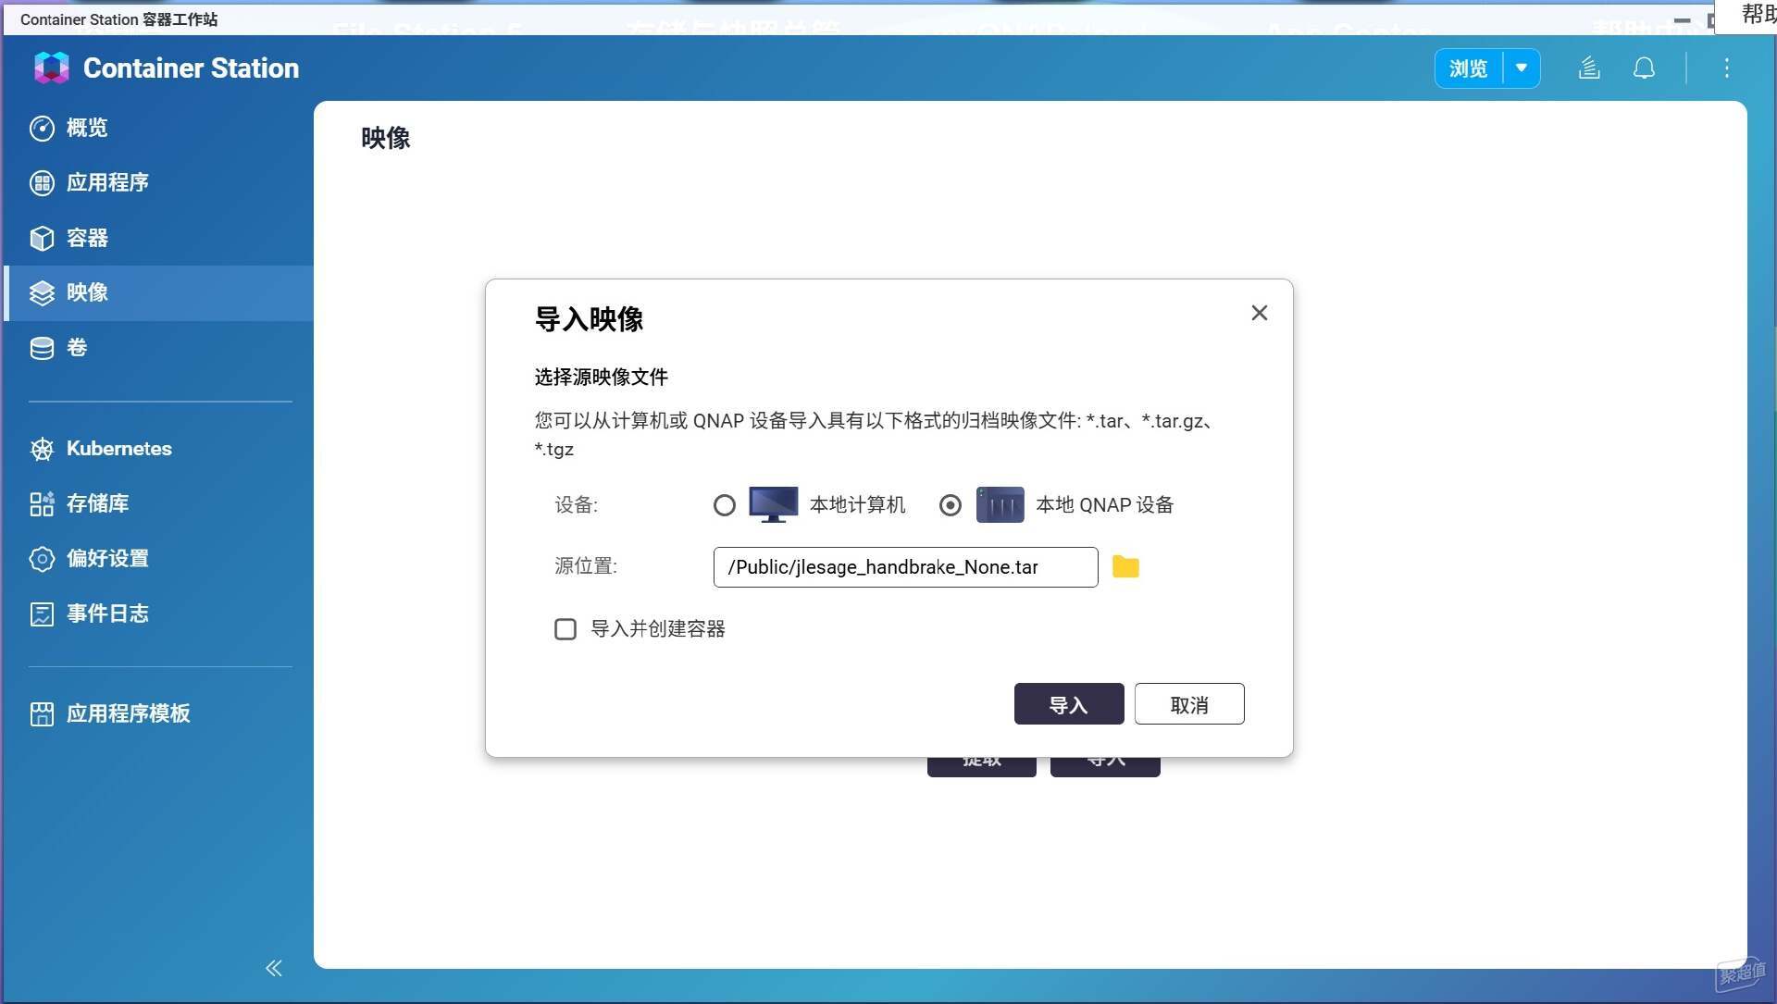Screen dimensions: 1777x1004
Task: Click the 取消 cancel button
Action: click(1189, 704)
